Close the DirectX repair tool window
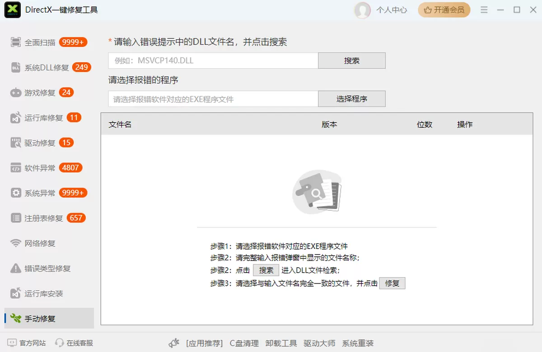The height and width of the screenshot is (352, 542). click(x=533, y=10)
